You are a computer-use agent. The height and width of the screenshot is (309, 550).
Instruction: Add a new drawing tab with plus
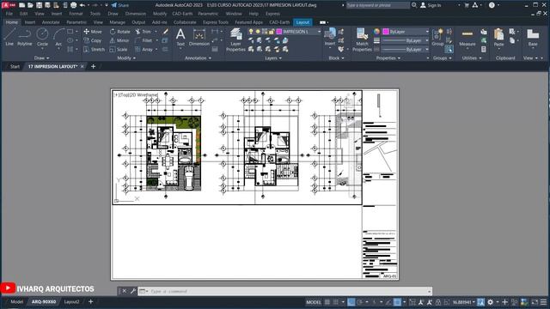pyautogui.click(x=94, y=66)
